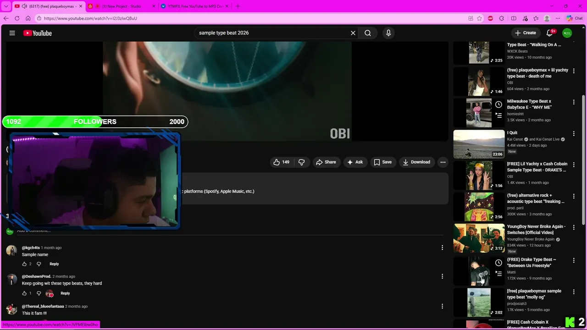Open menu for 'I Quit' video

(574, 133)
